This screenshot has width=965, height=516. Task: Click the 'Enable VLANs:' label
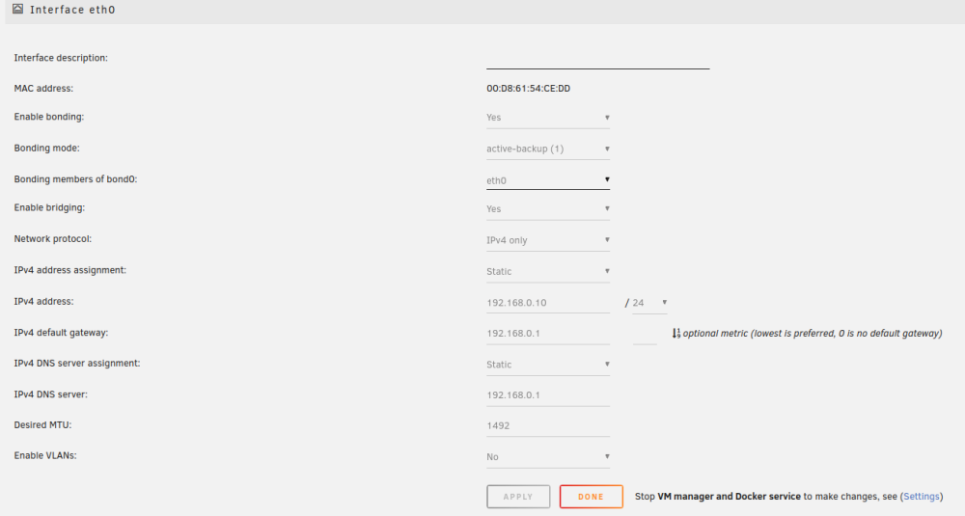point(45,456)
